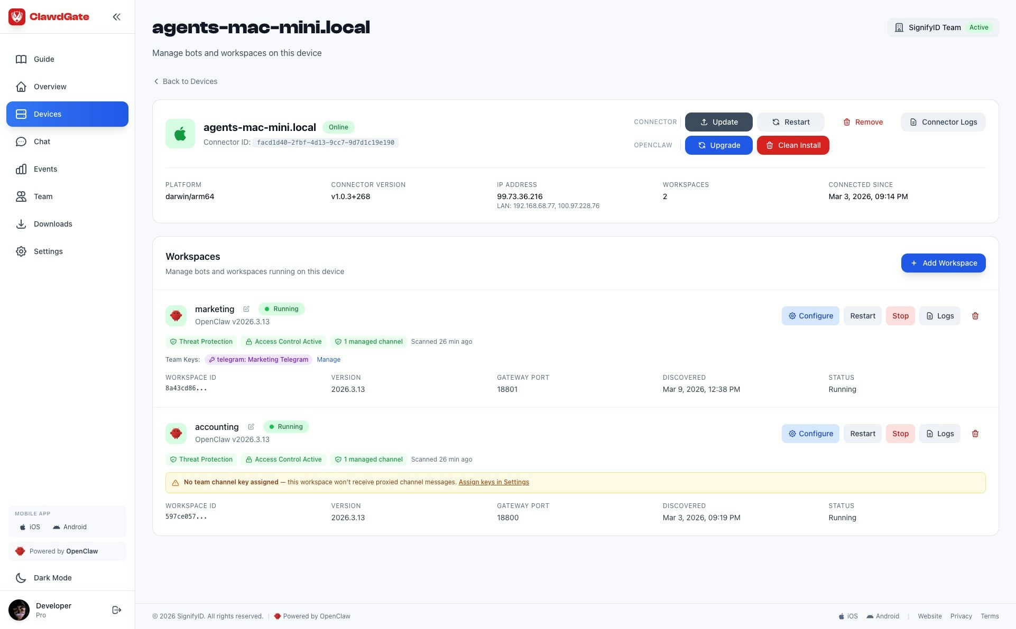Toggle Dark Mode

[52, 578]
